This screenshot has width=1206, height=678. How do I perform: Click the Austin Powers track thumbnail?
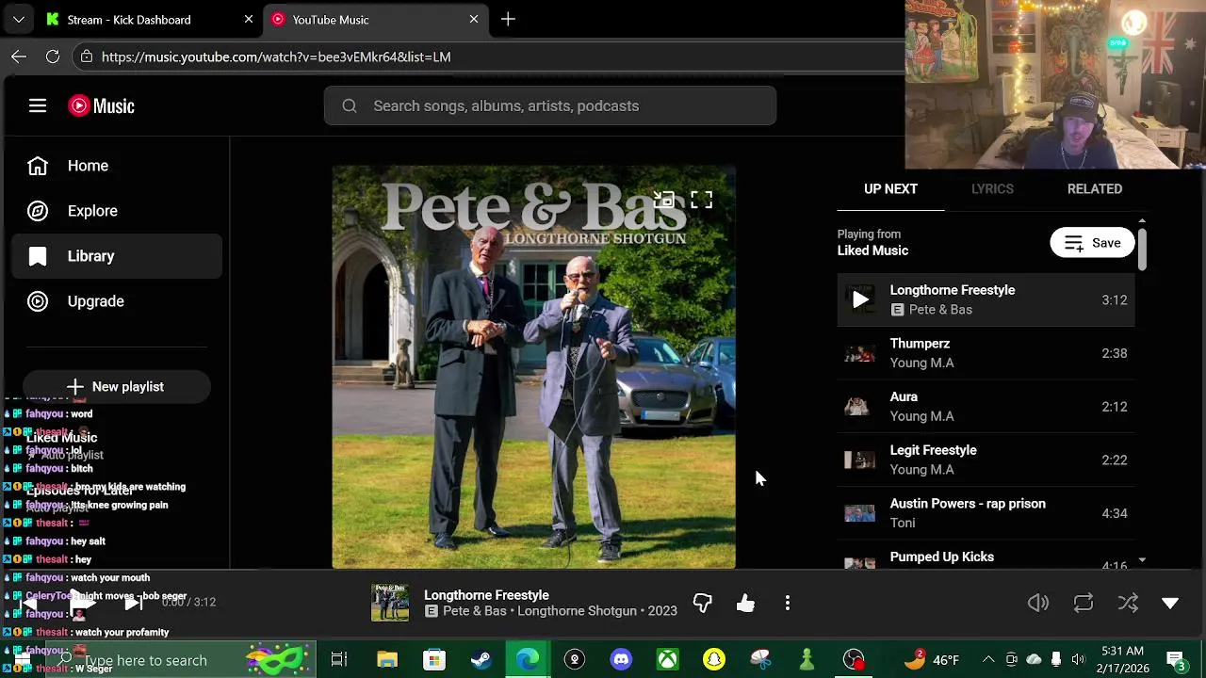click(x=859, y=513)
